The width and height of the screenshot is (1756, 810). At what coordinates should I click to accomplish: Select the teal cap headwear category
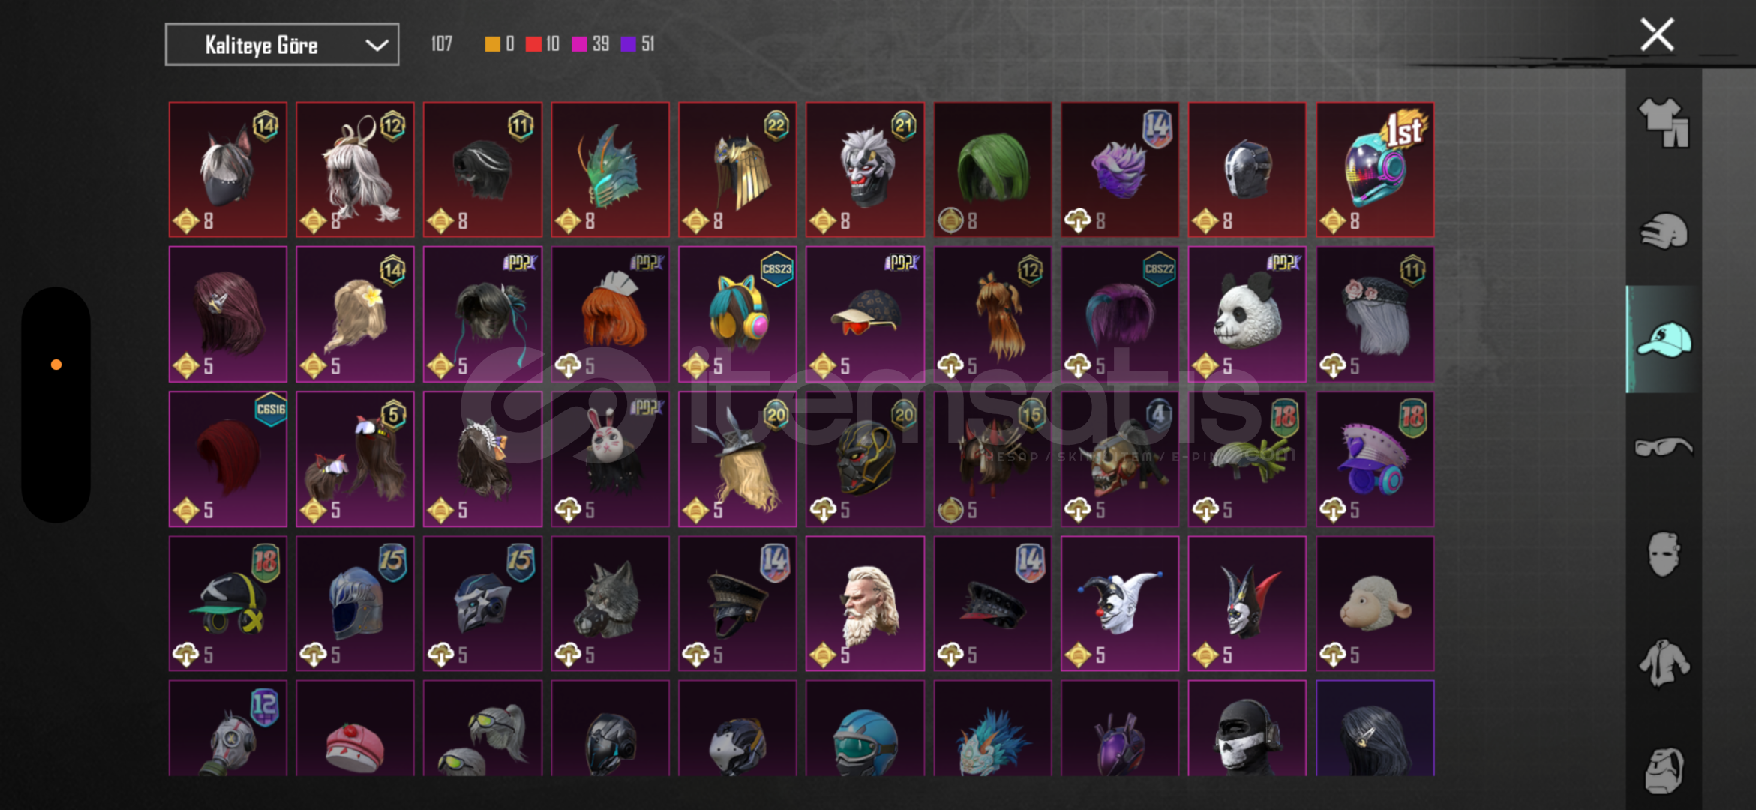click(x=1664, y=339)
